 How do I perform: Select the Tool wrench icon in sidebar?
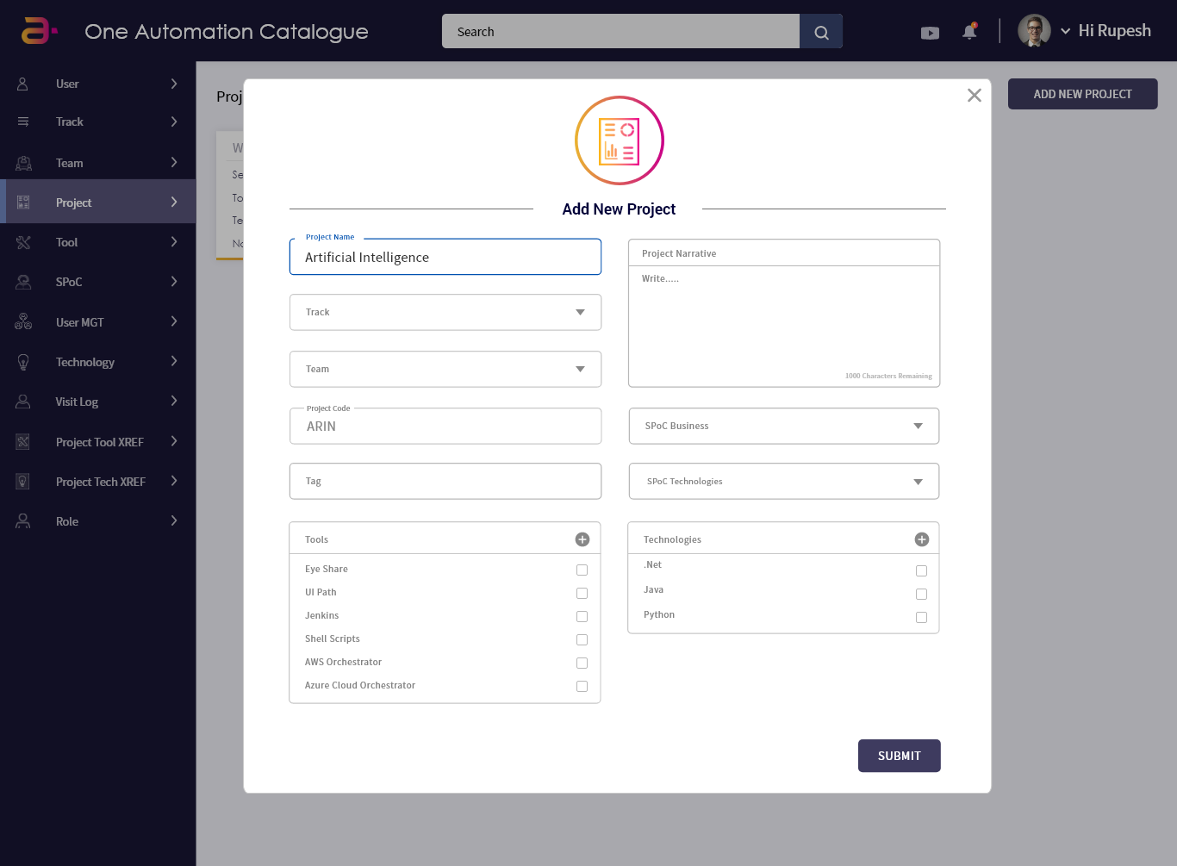(x=23, y=242)
